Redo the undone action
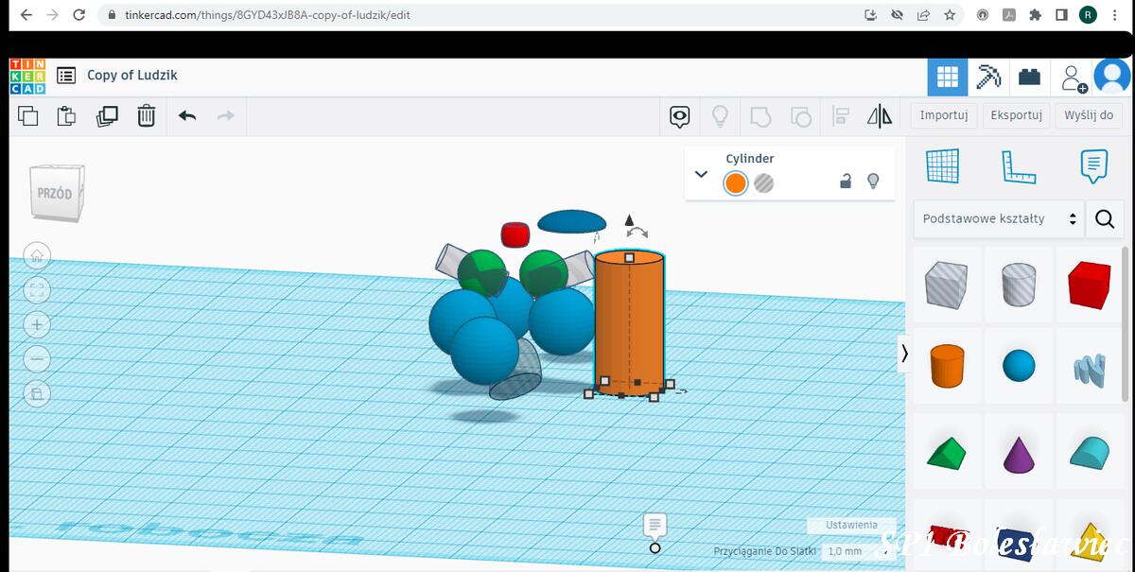Viewport: 1135px width, 572px height. 225,116
